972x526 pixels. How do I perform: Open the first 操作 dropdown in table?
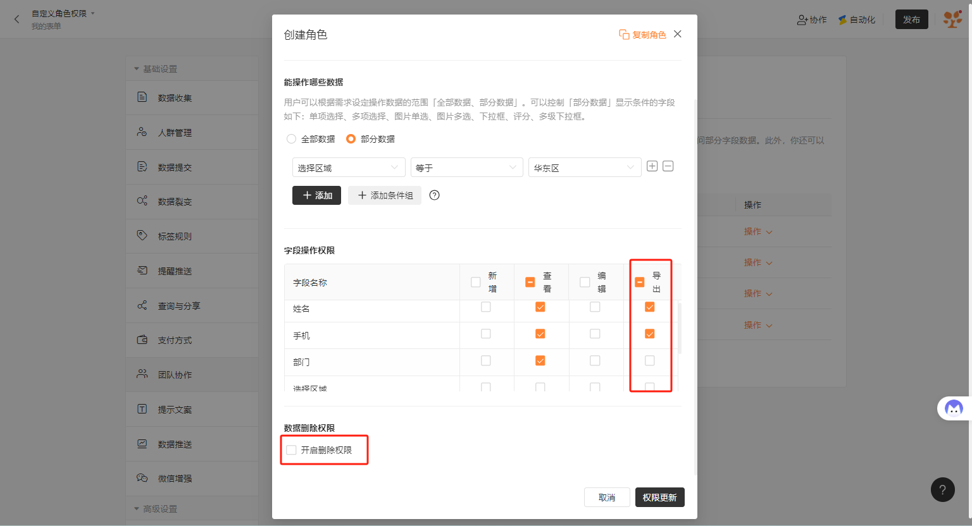tap(758, 231)
